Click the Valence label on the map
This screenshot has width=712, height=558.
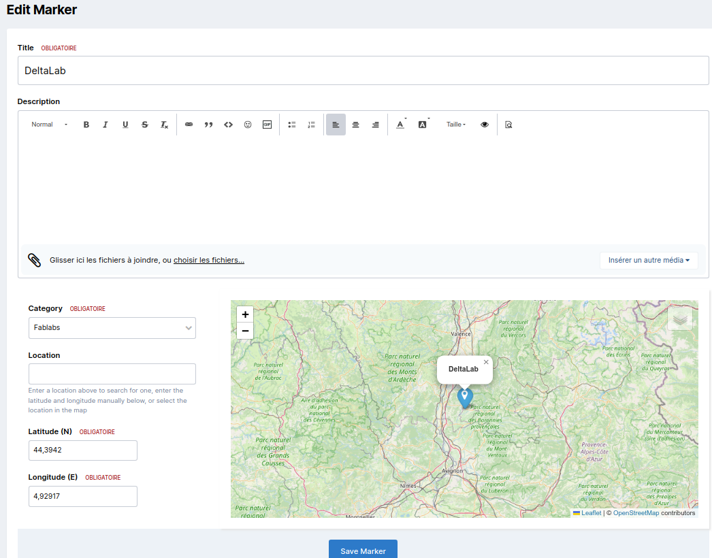[461, 334]
